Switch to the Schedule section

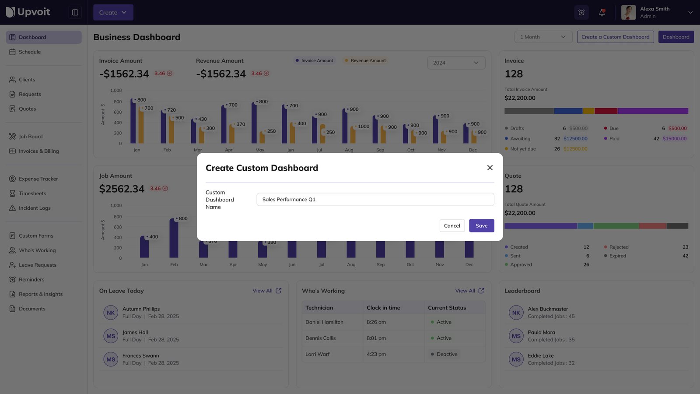point(30,52)
